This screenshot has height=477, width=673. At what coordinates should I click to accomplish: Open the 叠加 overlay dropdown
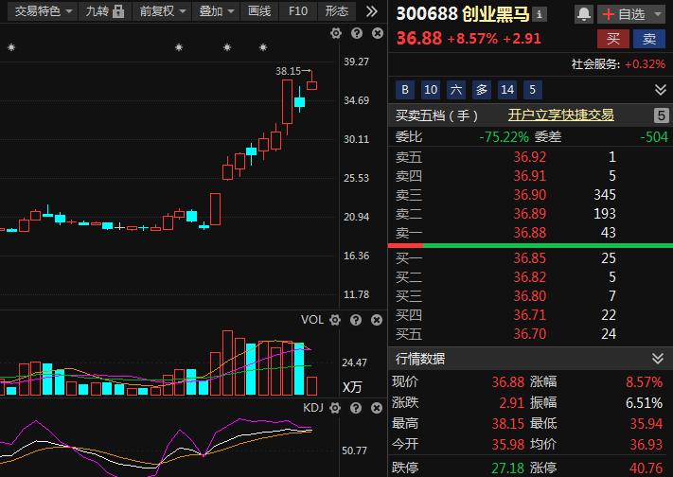[x=216, y=11]
